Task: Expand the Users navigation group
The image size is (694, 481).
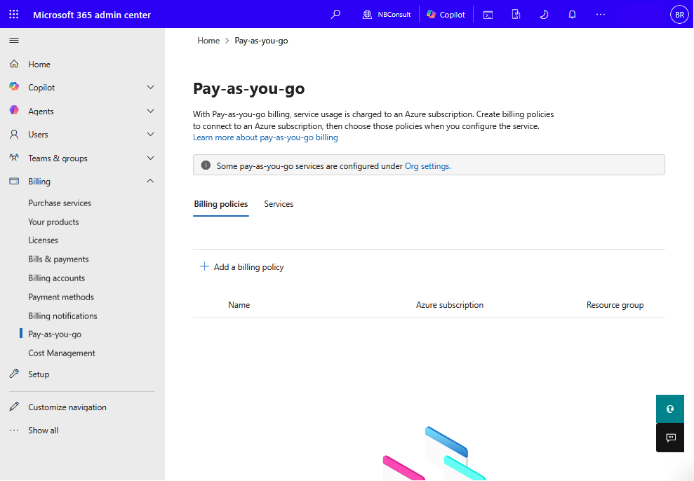Action: click(150, 135)
